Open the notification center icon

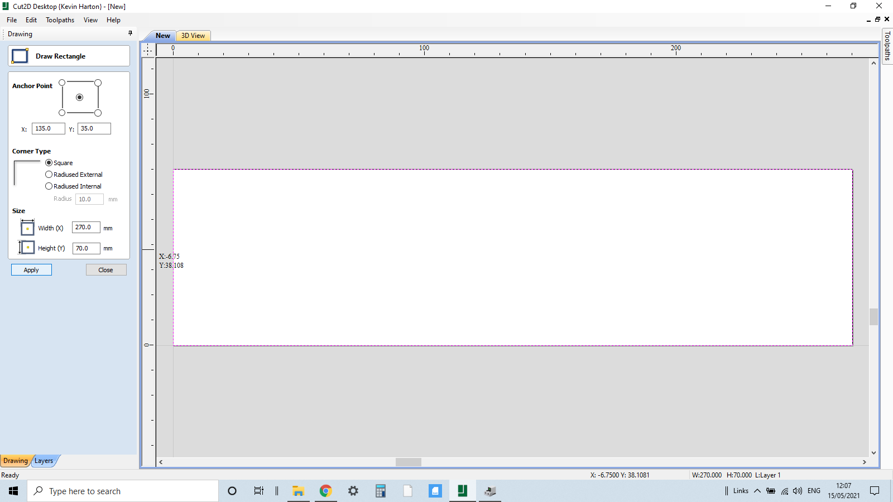point(875,491)
